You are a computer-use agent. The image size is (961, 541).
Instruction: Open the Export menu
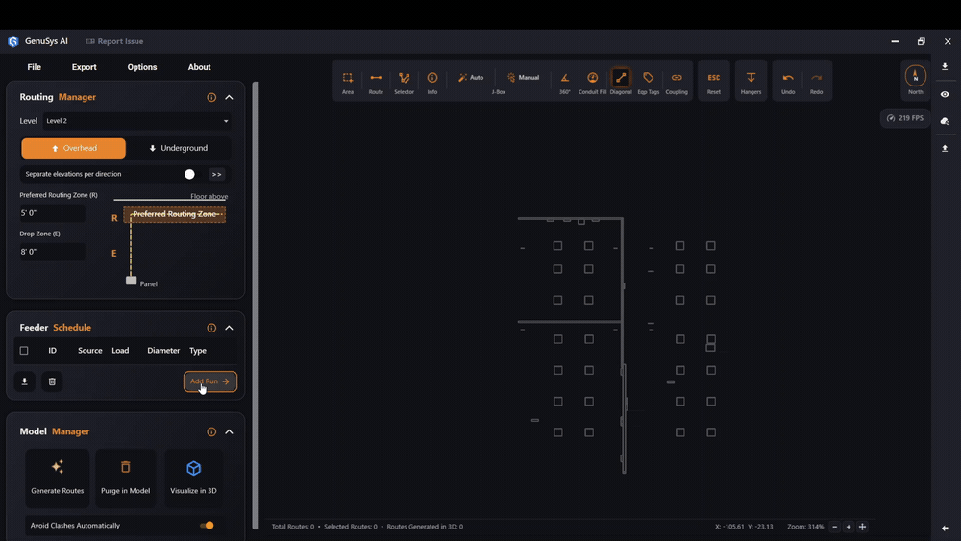pyautogui.click(x=84, y=67)
